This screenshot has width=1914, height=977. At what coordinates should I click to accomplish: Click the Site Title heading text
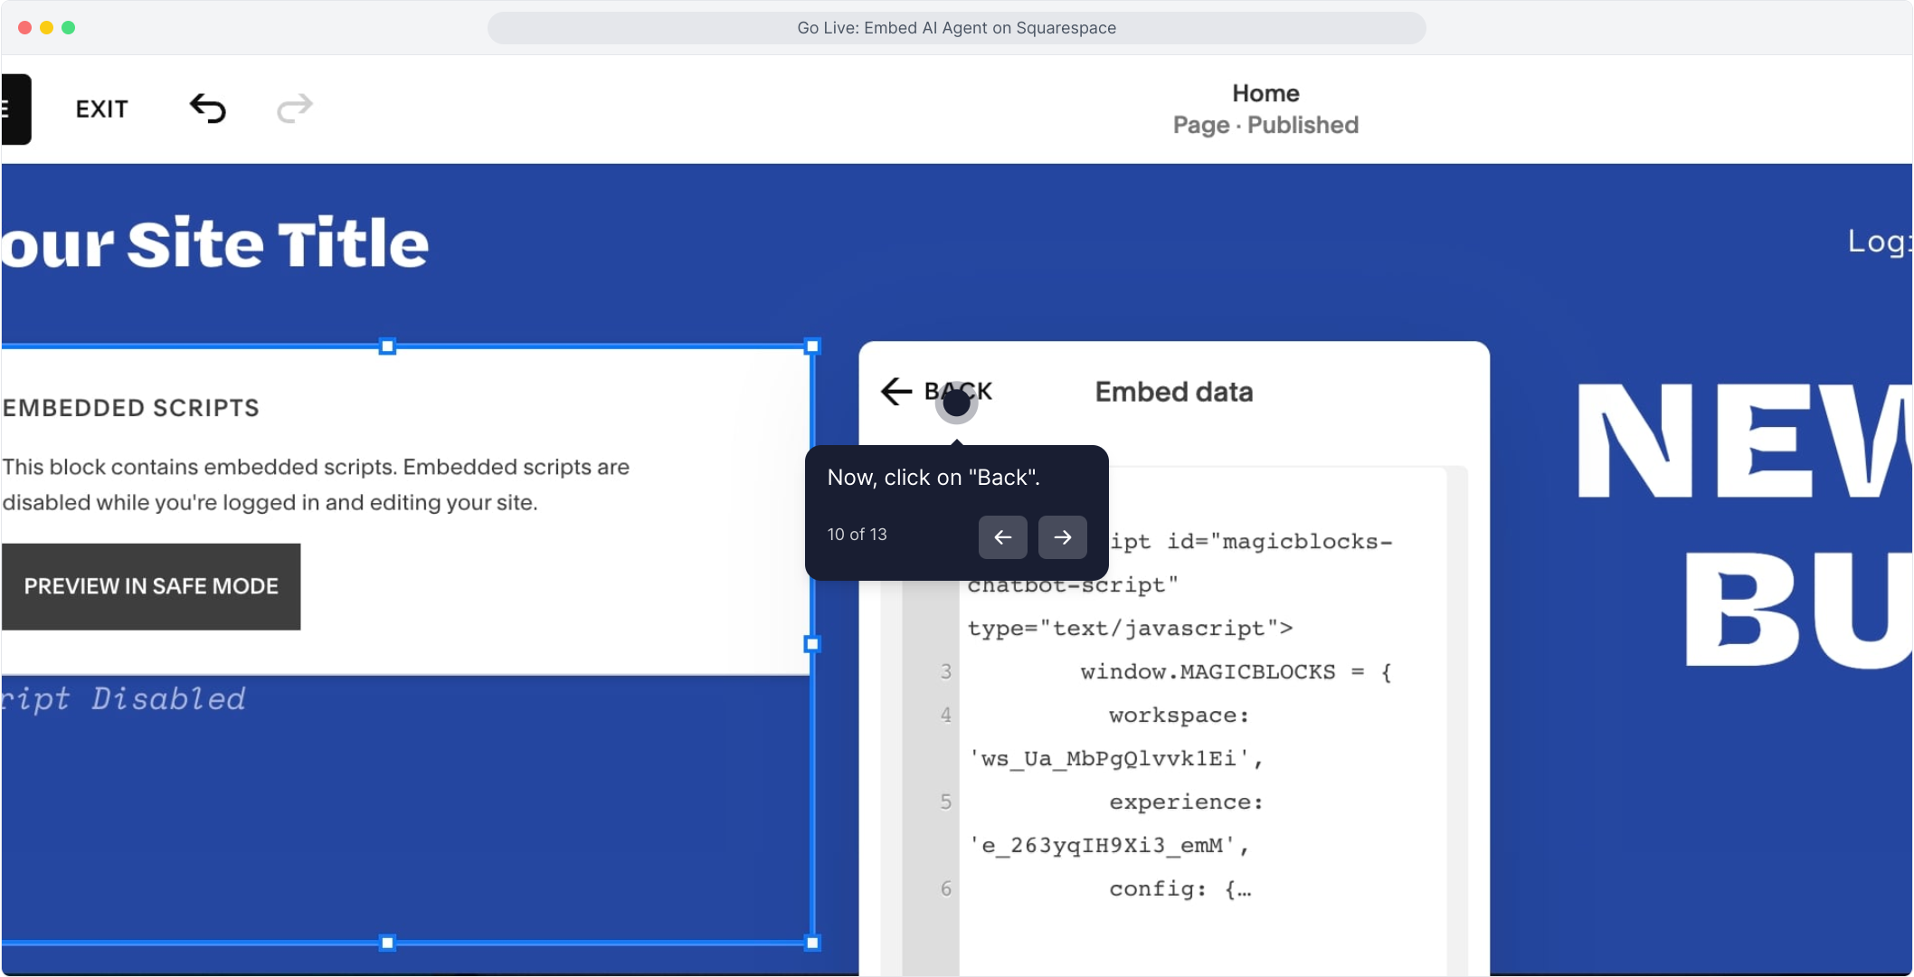(x=215, y=244)
